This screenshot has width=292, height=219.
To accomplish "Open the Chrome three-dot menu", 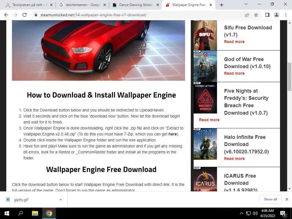I will [x=286, y=15].
